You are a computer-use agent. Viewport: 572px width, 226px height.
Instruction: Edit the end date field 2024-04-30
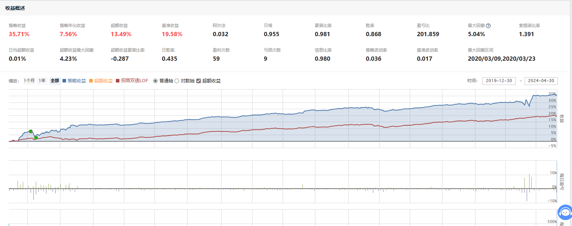click(x=541, y=81)
